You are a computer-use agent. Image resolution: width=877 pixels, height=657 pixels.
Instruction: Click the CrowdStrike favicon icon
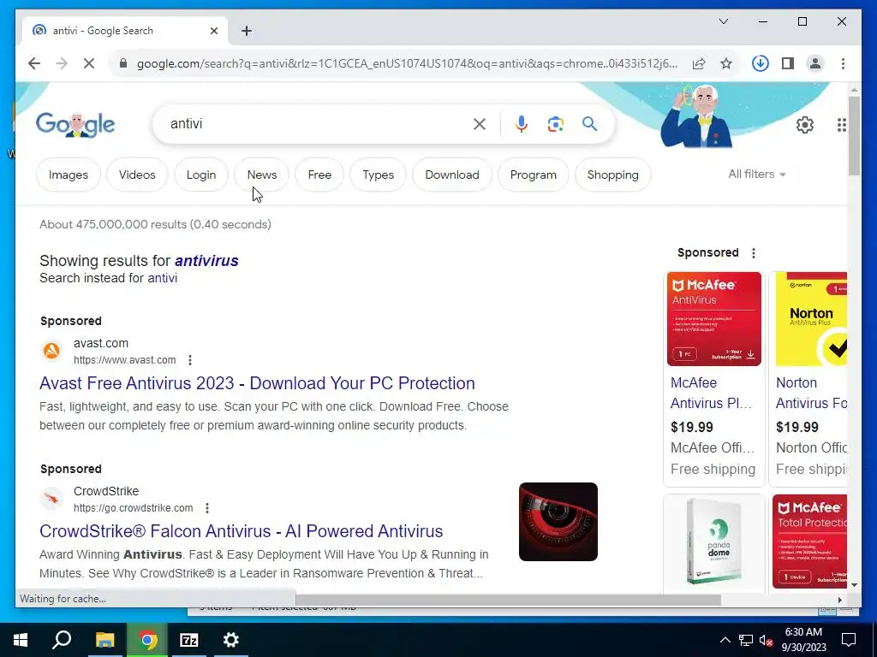point(51,499)
